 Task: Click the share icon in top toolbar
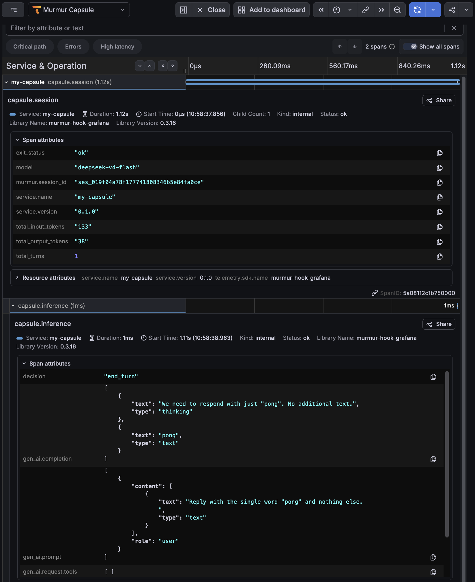pos(452,10)
